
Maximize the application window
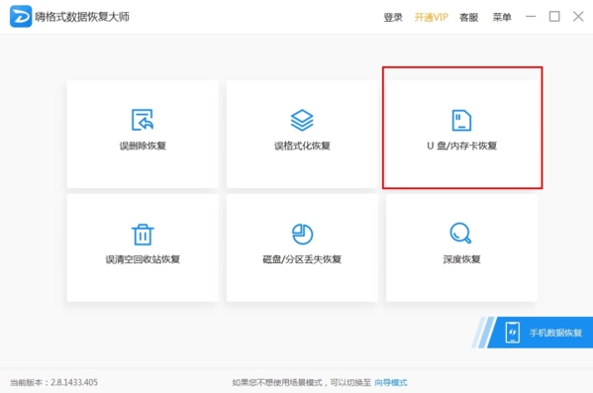(554, 17)
